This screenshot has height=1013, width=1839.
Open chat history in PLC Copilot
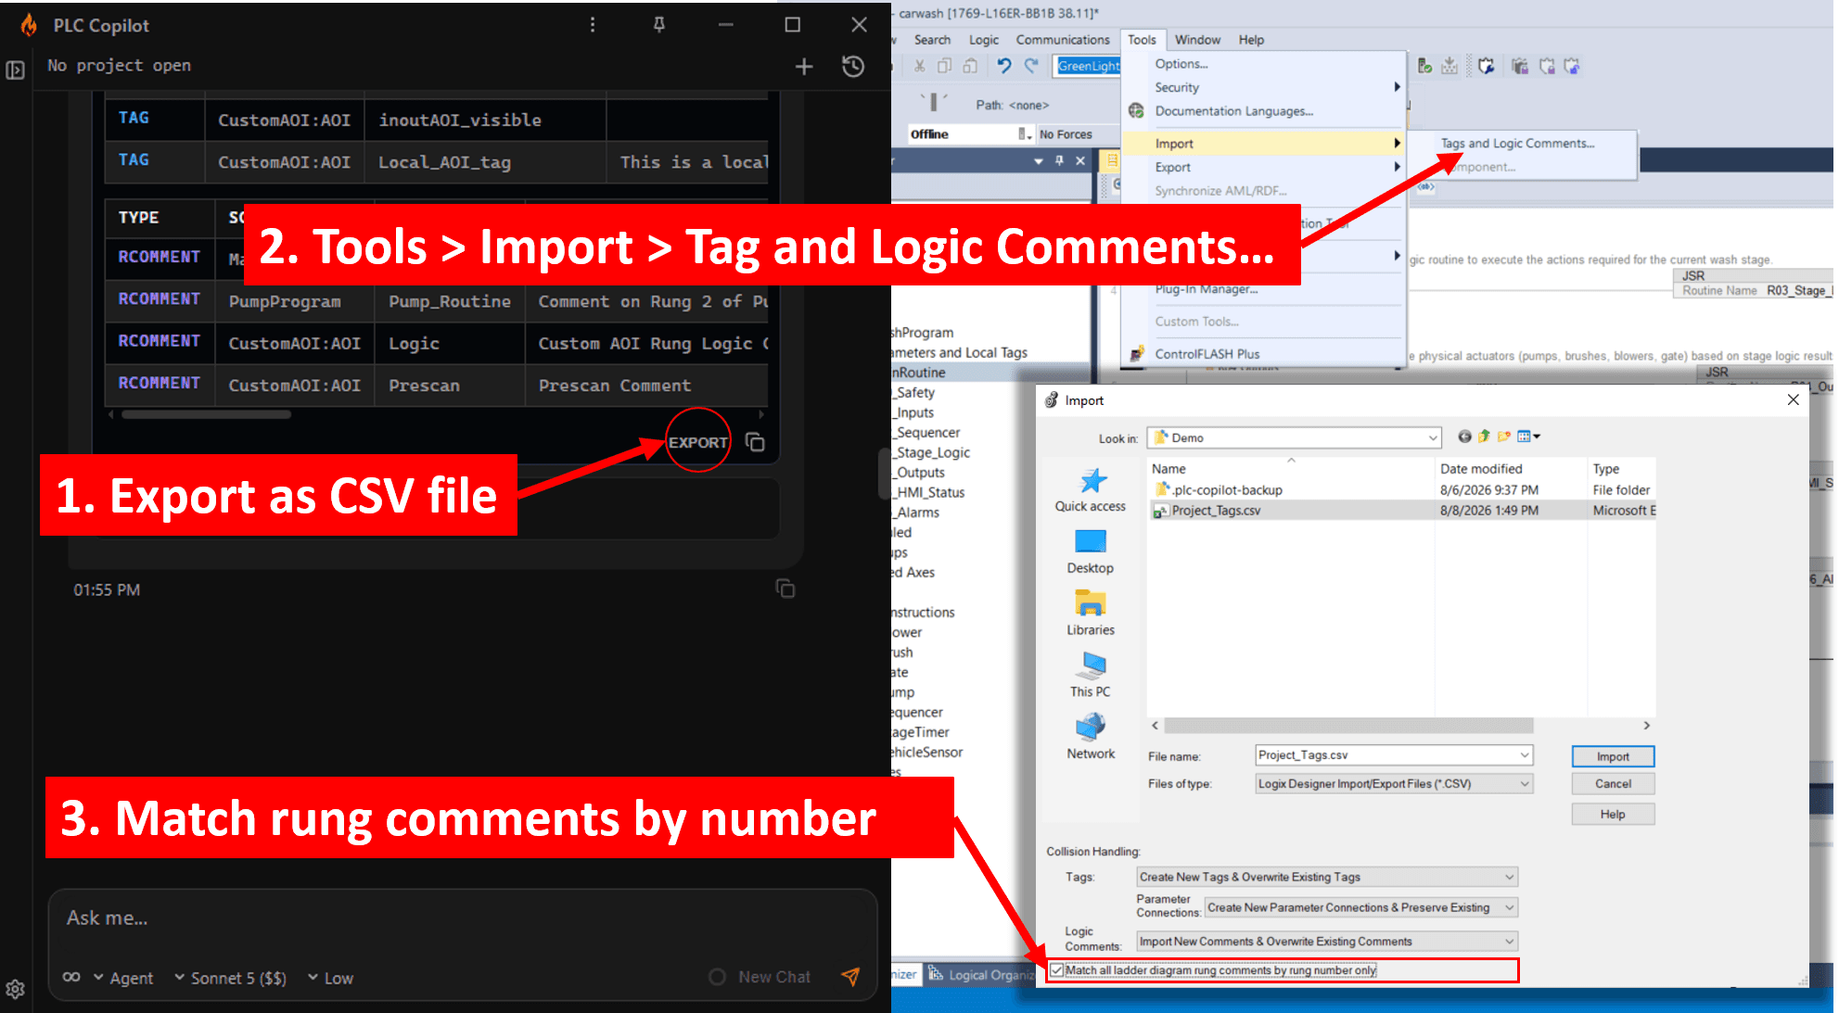coord(853,67)
